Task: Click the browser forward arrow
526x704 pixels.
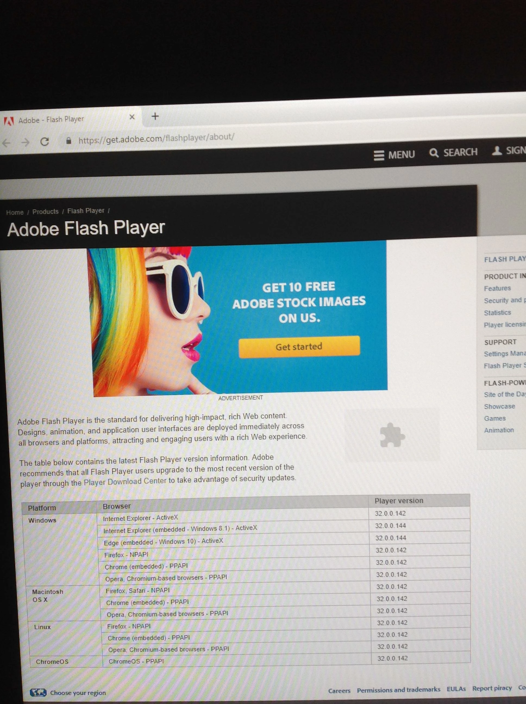Action: [x=26, y=142]
